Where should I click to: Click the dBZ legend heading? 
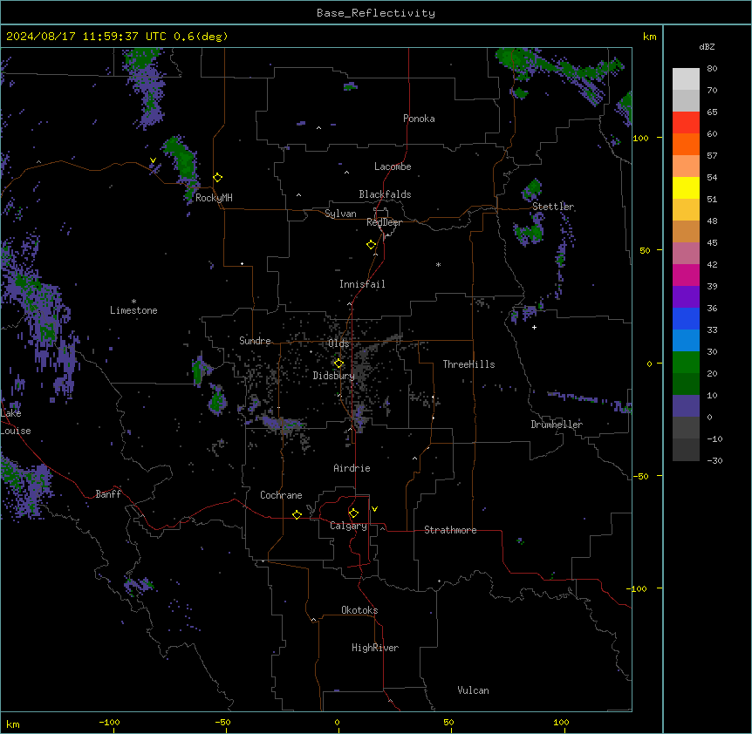[x=707, y=46]
